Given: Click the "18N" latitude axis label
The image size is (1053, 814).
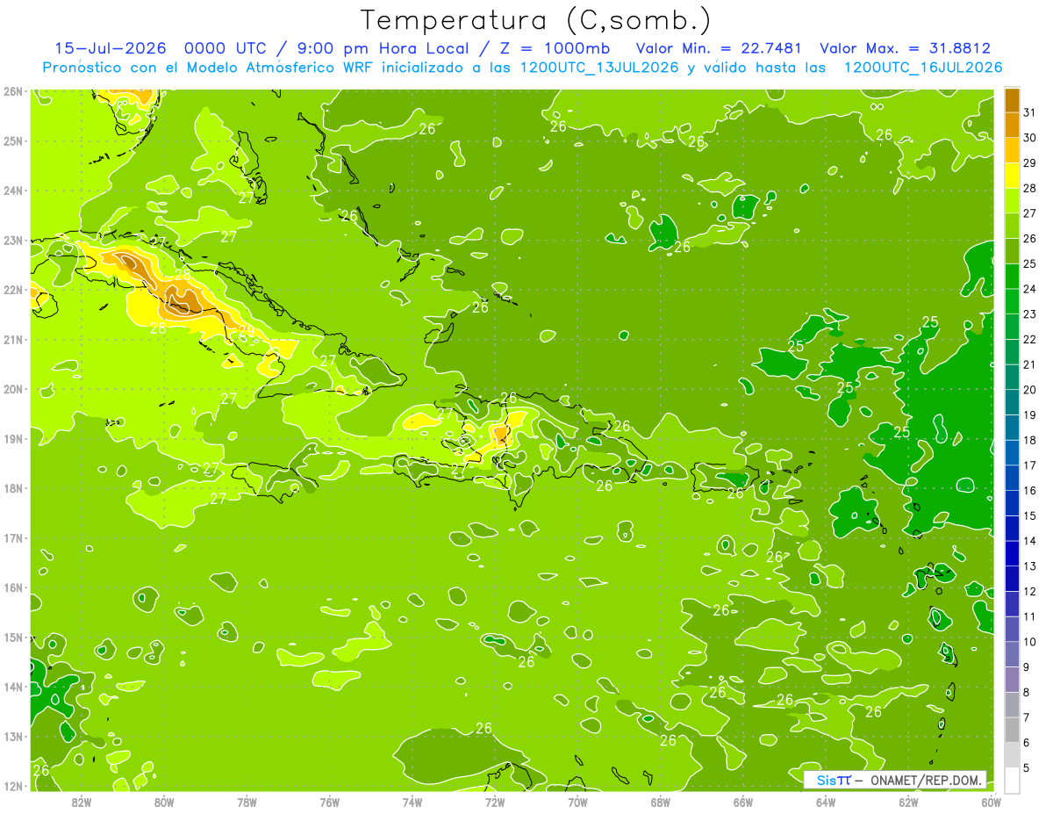Looking at the screenshot, I should click(13, 487).
